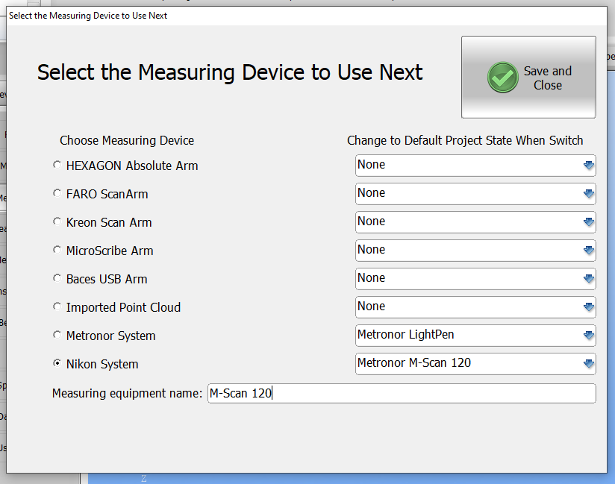The width and height of the screenshot is (615, 484).
Task: Select HEXAGON Absolute Arm radio button
Action: (57, 165)
